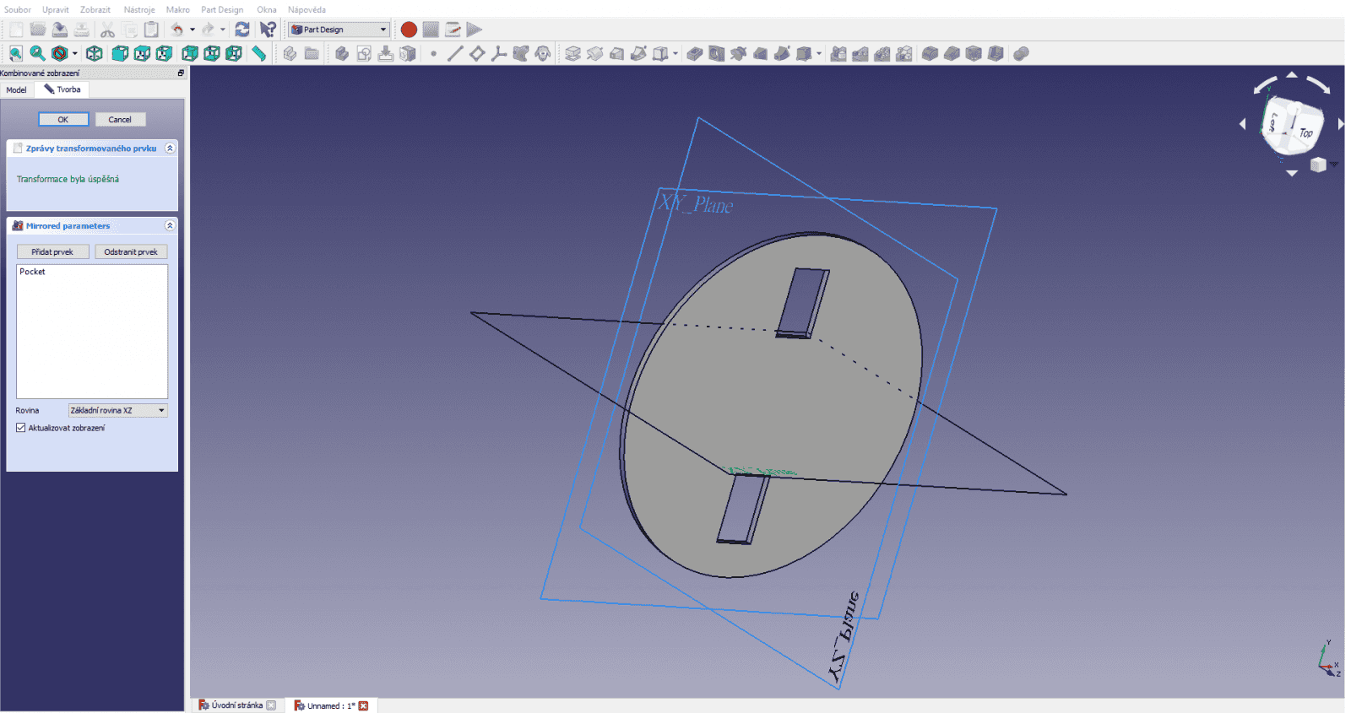
Task: Open the Nástroje menu
Action: pyautogui.click(x=139, y=10)
